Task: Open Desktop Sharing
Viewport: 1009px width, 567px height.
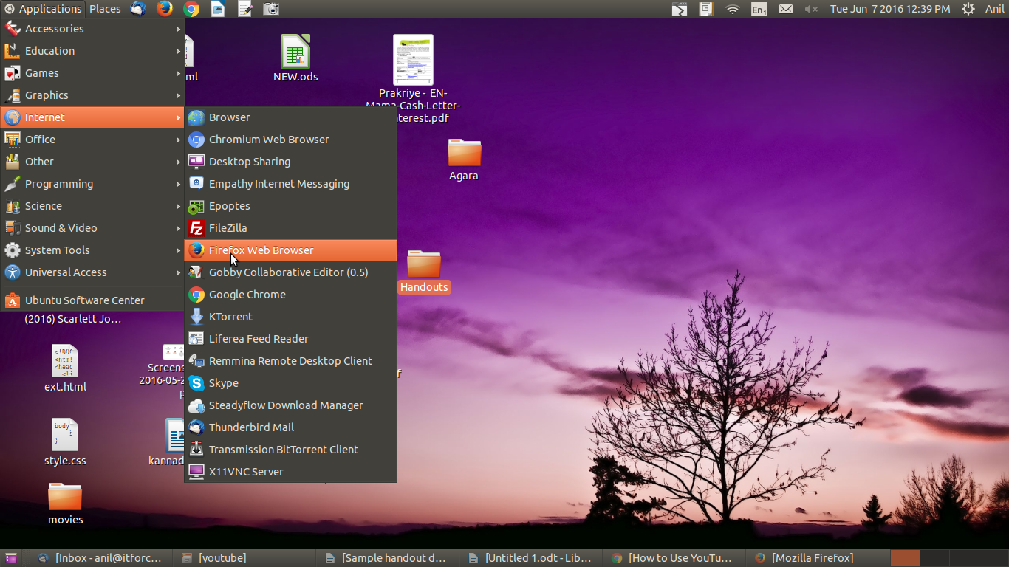Action: [290, 162]
